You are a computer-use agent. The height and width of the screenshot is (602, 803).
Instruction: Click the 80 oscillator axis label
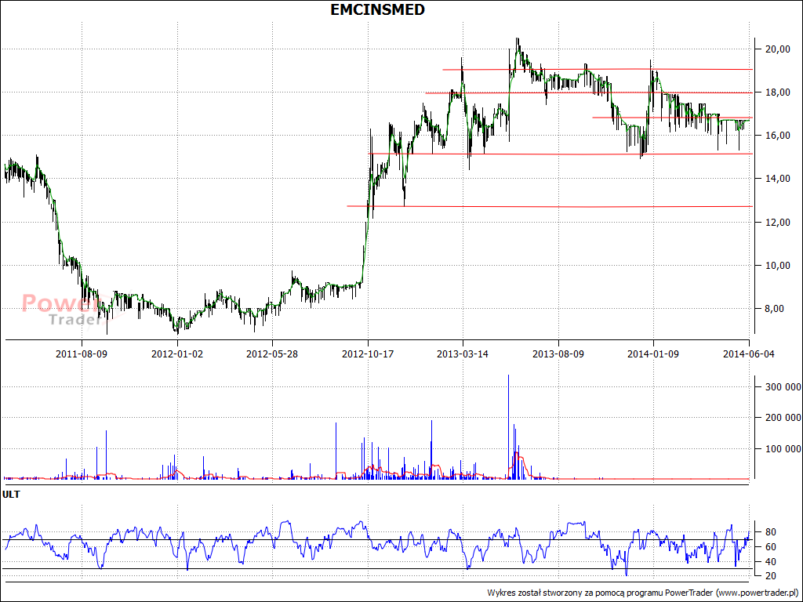[770, 532]
